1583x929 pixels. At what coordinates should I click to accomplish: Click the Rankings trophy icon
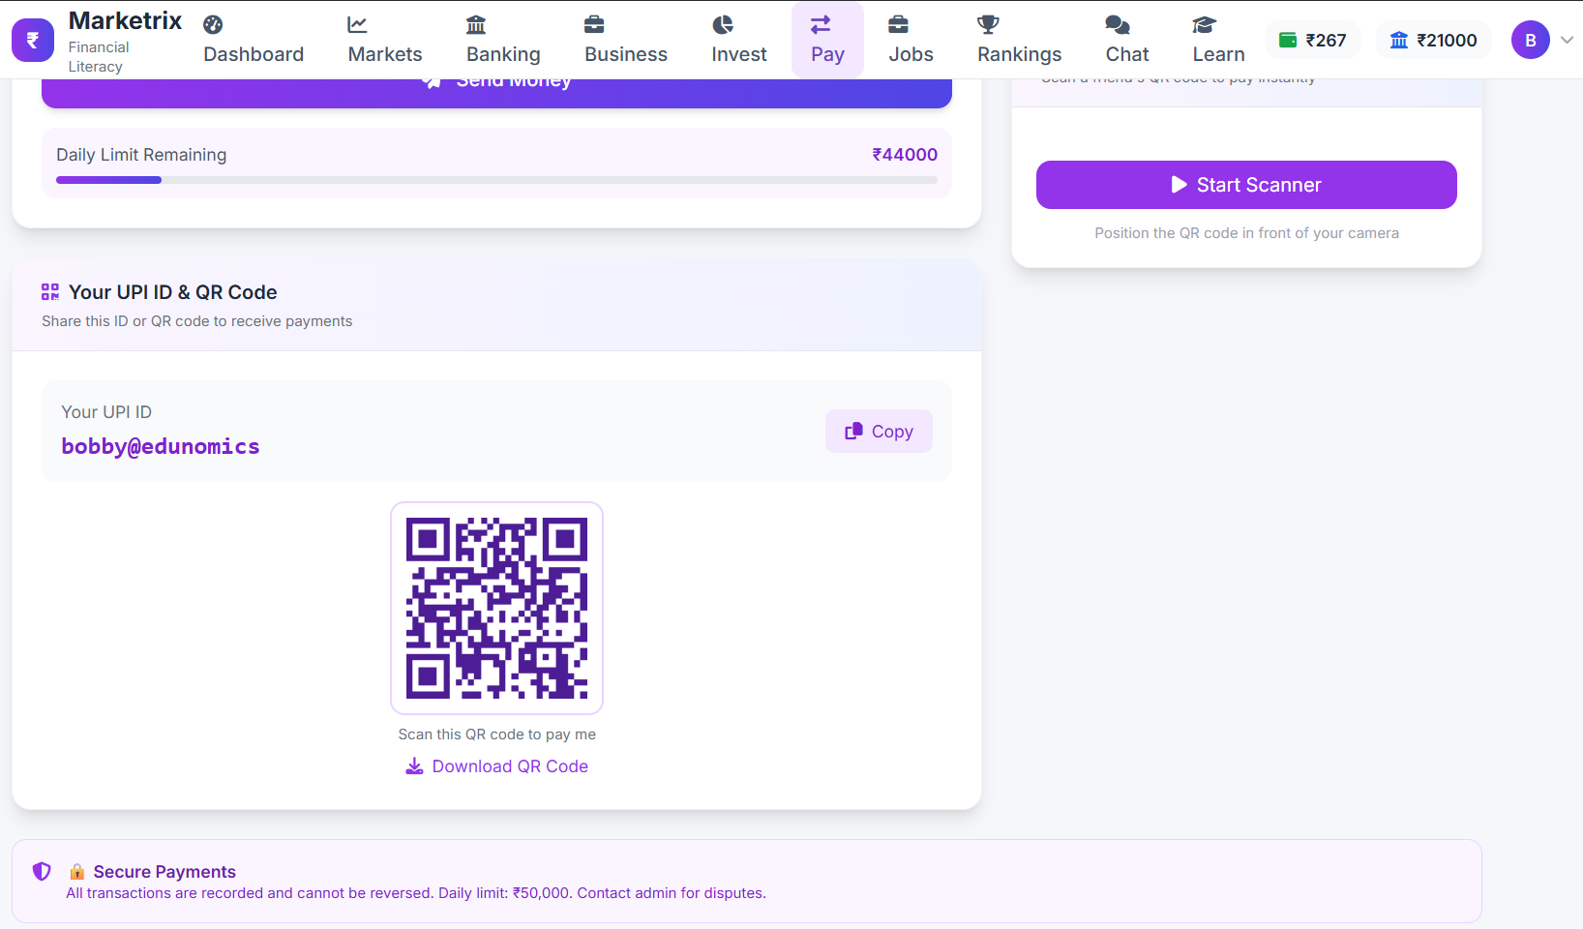pos(988,25)
